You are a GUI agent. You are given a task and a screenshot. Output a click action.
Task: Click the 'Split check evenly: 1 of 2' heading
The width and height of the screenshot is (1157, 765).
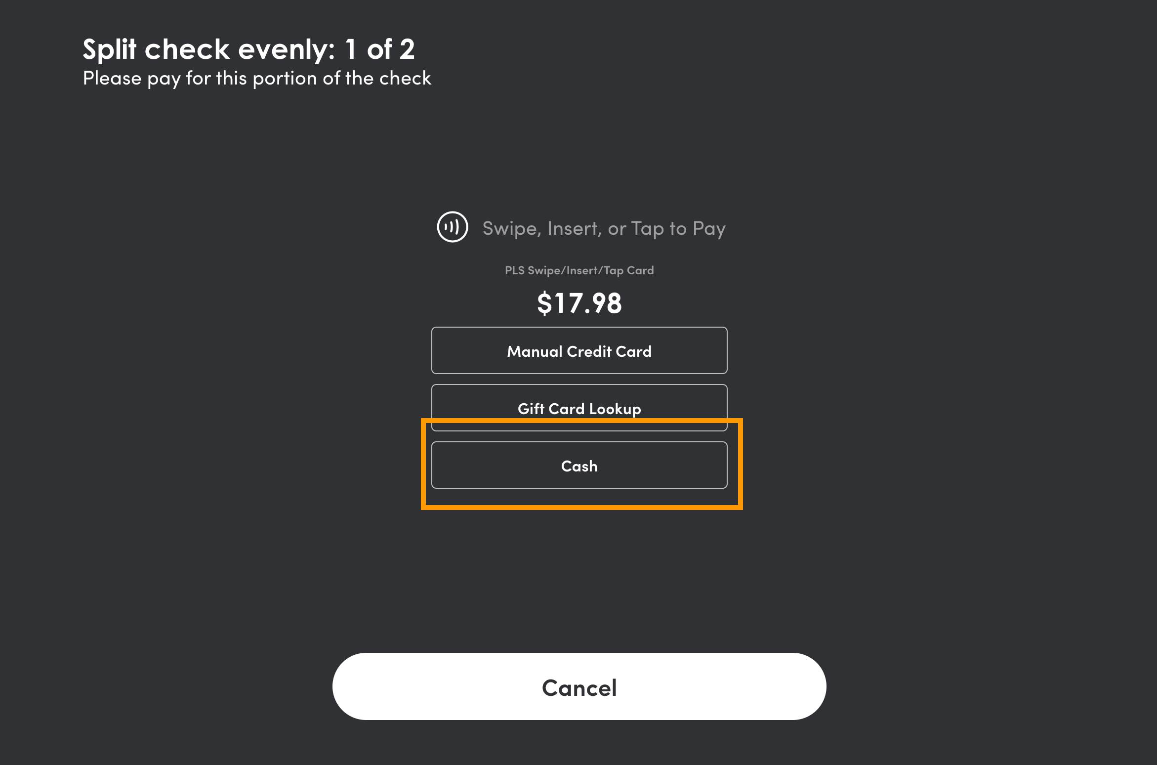click(248, 49)
